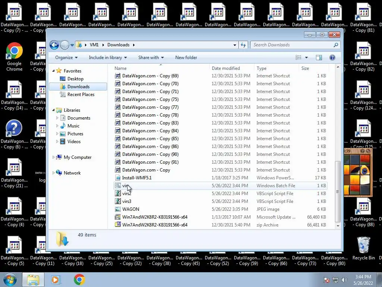
Task: Sort by the Name column header
Action: tap(161, 68)
